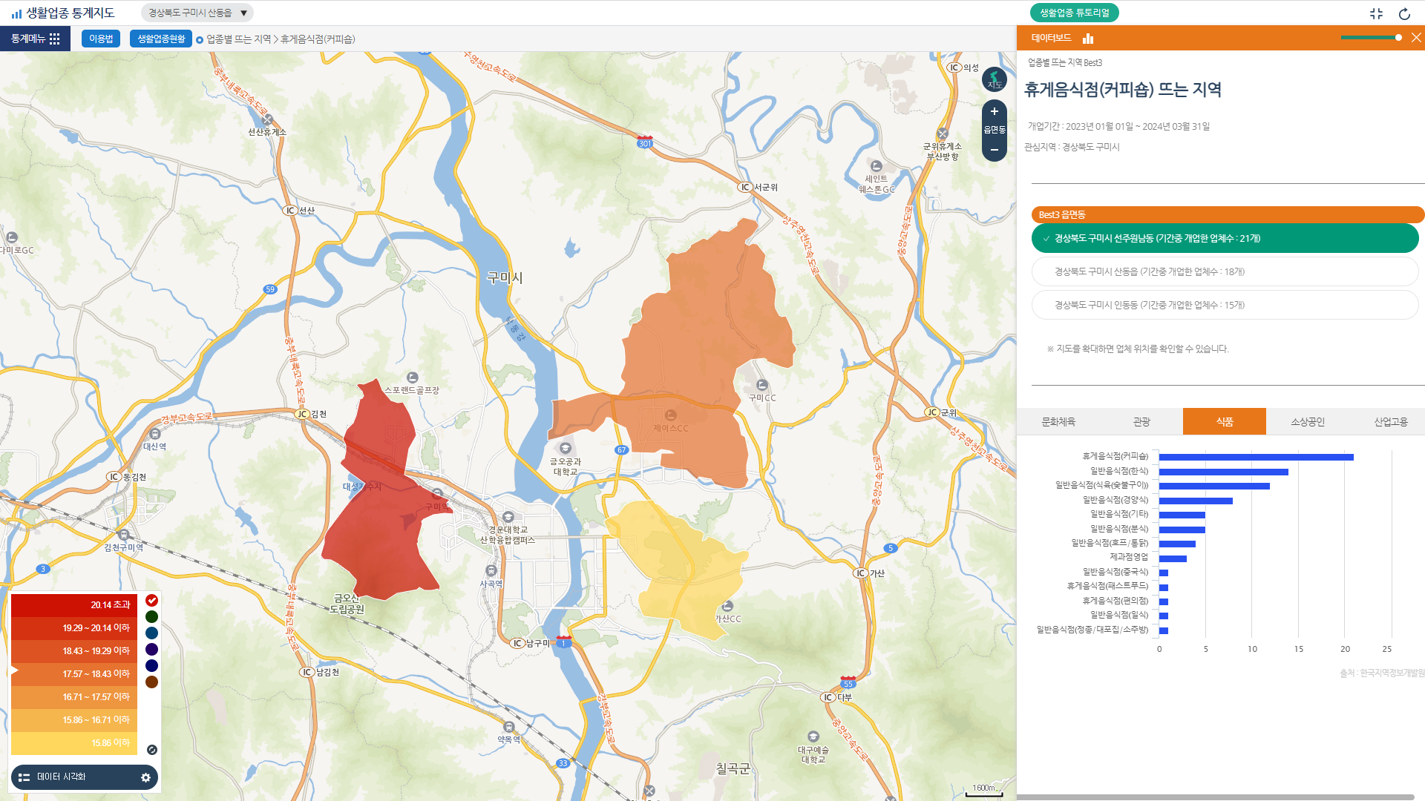Select the red legend color scheme
The width and height of the screenshot is (1425, 801).
[151, 600]
